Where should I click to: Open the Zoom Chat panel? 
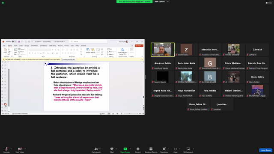112,150
